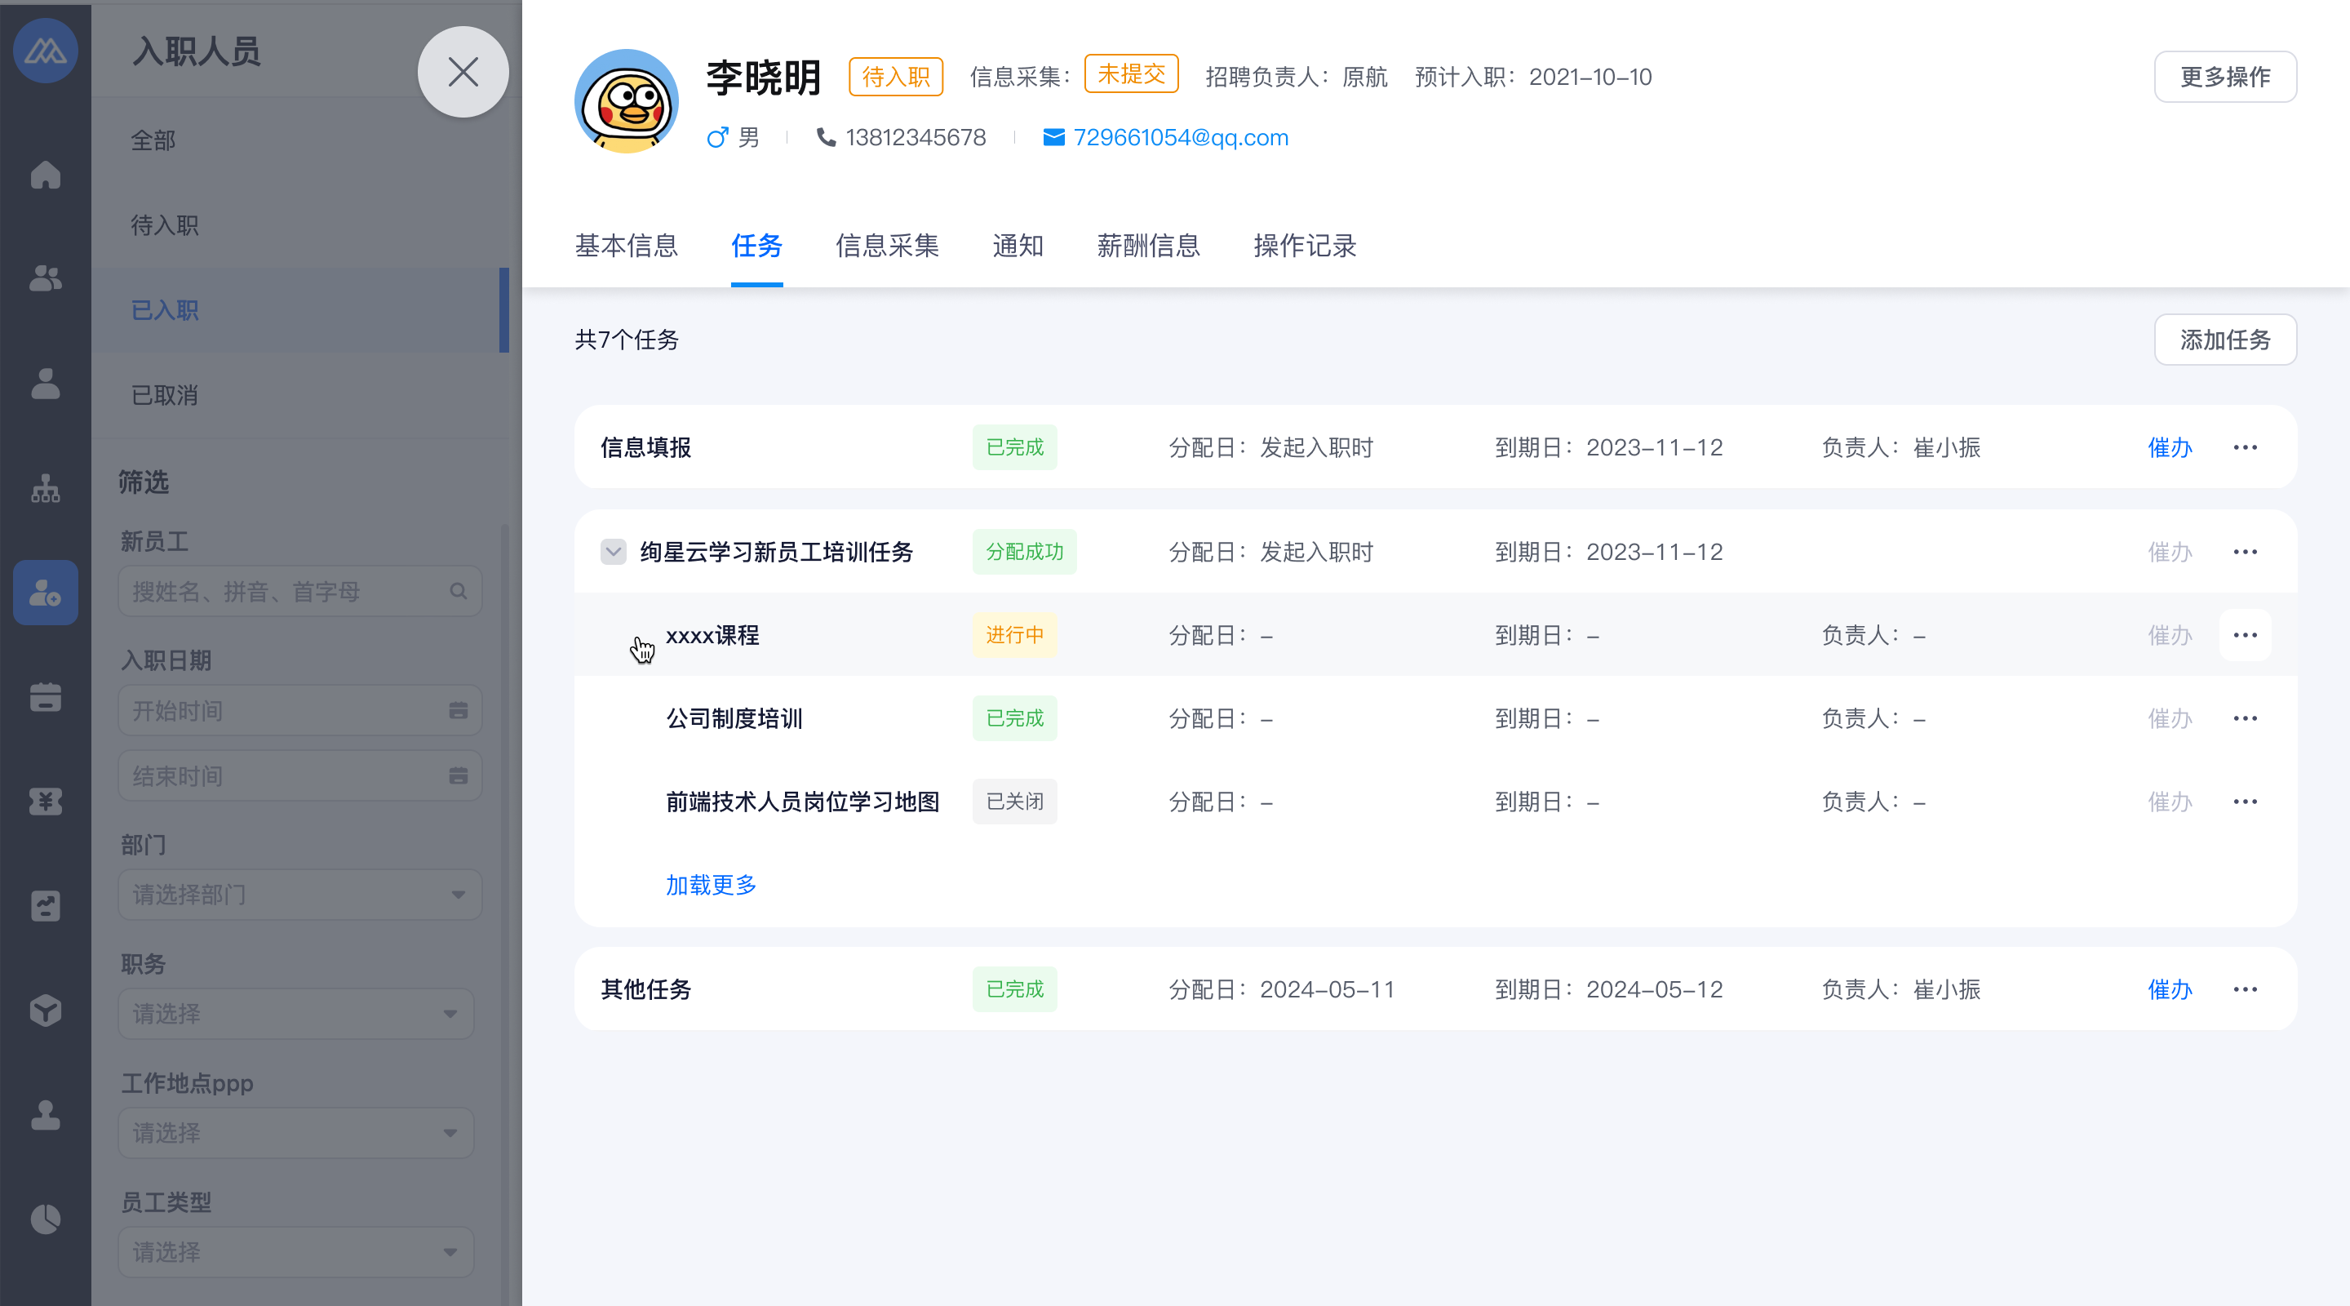The width and height of the screenshot is (2350, 1306).
Task: Open the more options ellipsis for 信息填报
Action: point(2244,447)
